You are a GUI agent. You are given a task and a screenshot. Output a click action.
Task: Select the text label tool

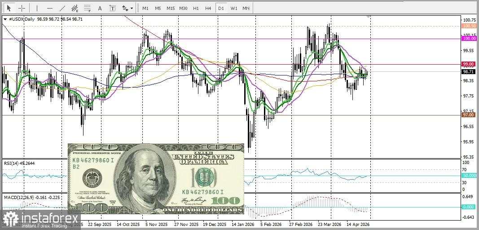click(113, 8)
